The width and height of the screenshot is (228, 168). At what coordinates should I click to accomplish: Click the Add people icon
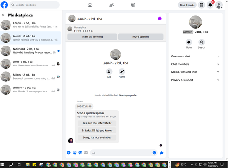109,71
